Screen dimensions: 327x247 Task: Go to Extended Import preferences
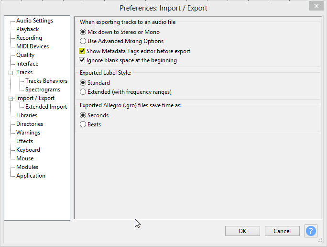pyautogui.click(x=46, y=107)
